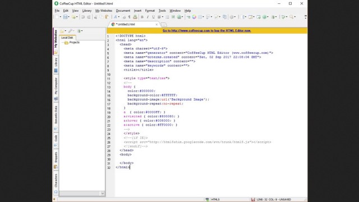Expand the Font dropdown arrow

118,17
